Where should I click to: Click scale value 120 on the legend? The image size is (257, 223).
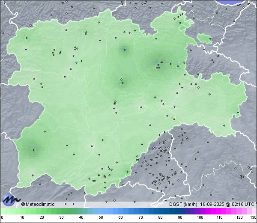click(x=239, y=217)
